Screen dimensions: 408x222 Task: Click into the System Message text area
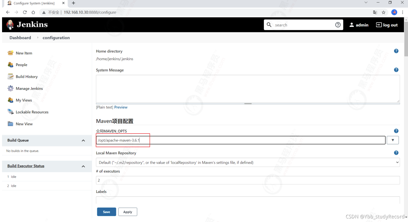pos(248,89)
